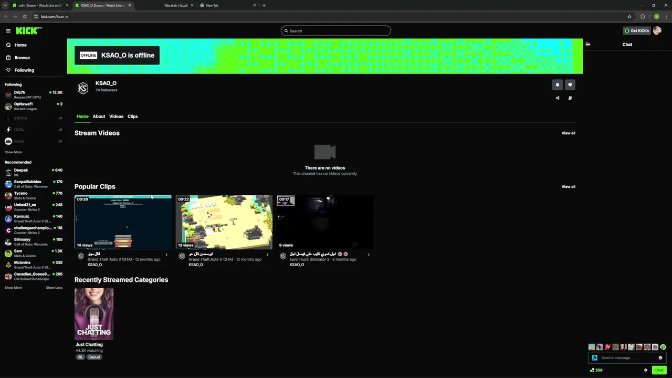Play the 00:26 GTA clip thumbnail
This screenshot has width=672, height=378.
coord(123,222)
